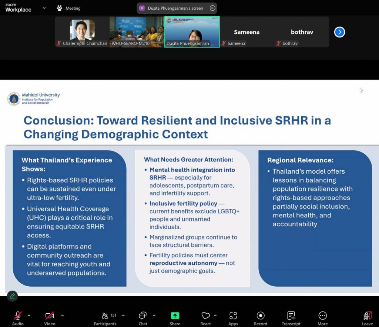Click the More options icon
The image size is (379, 327).
(322, 316)
